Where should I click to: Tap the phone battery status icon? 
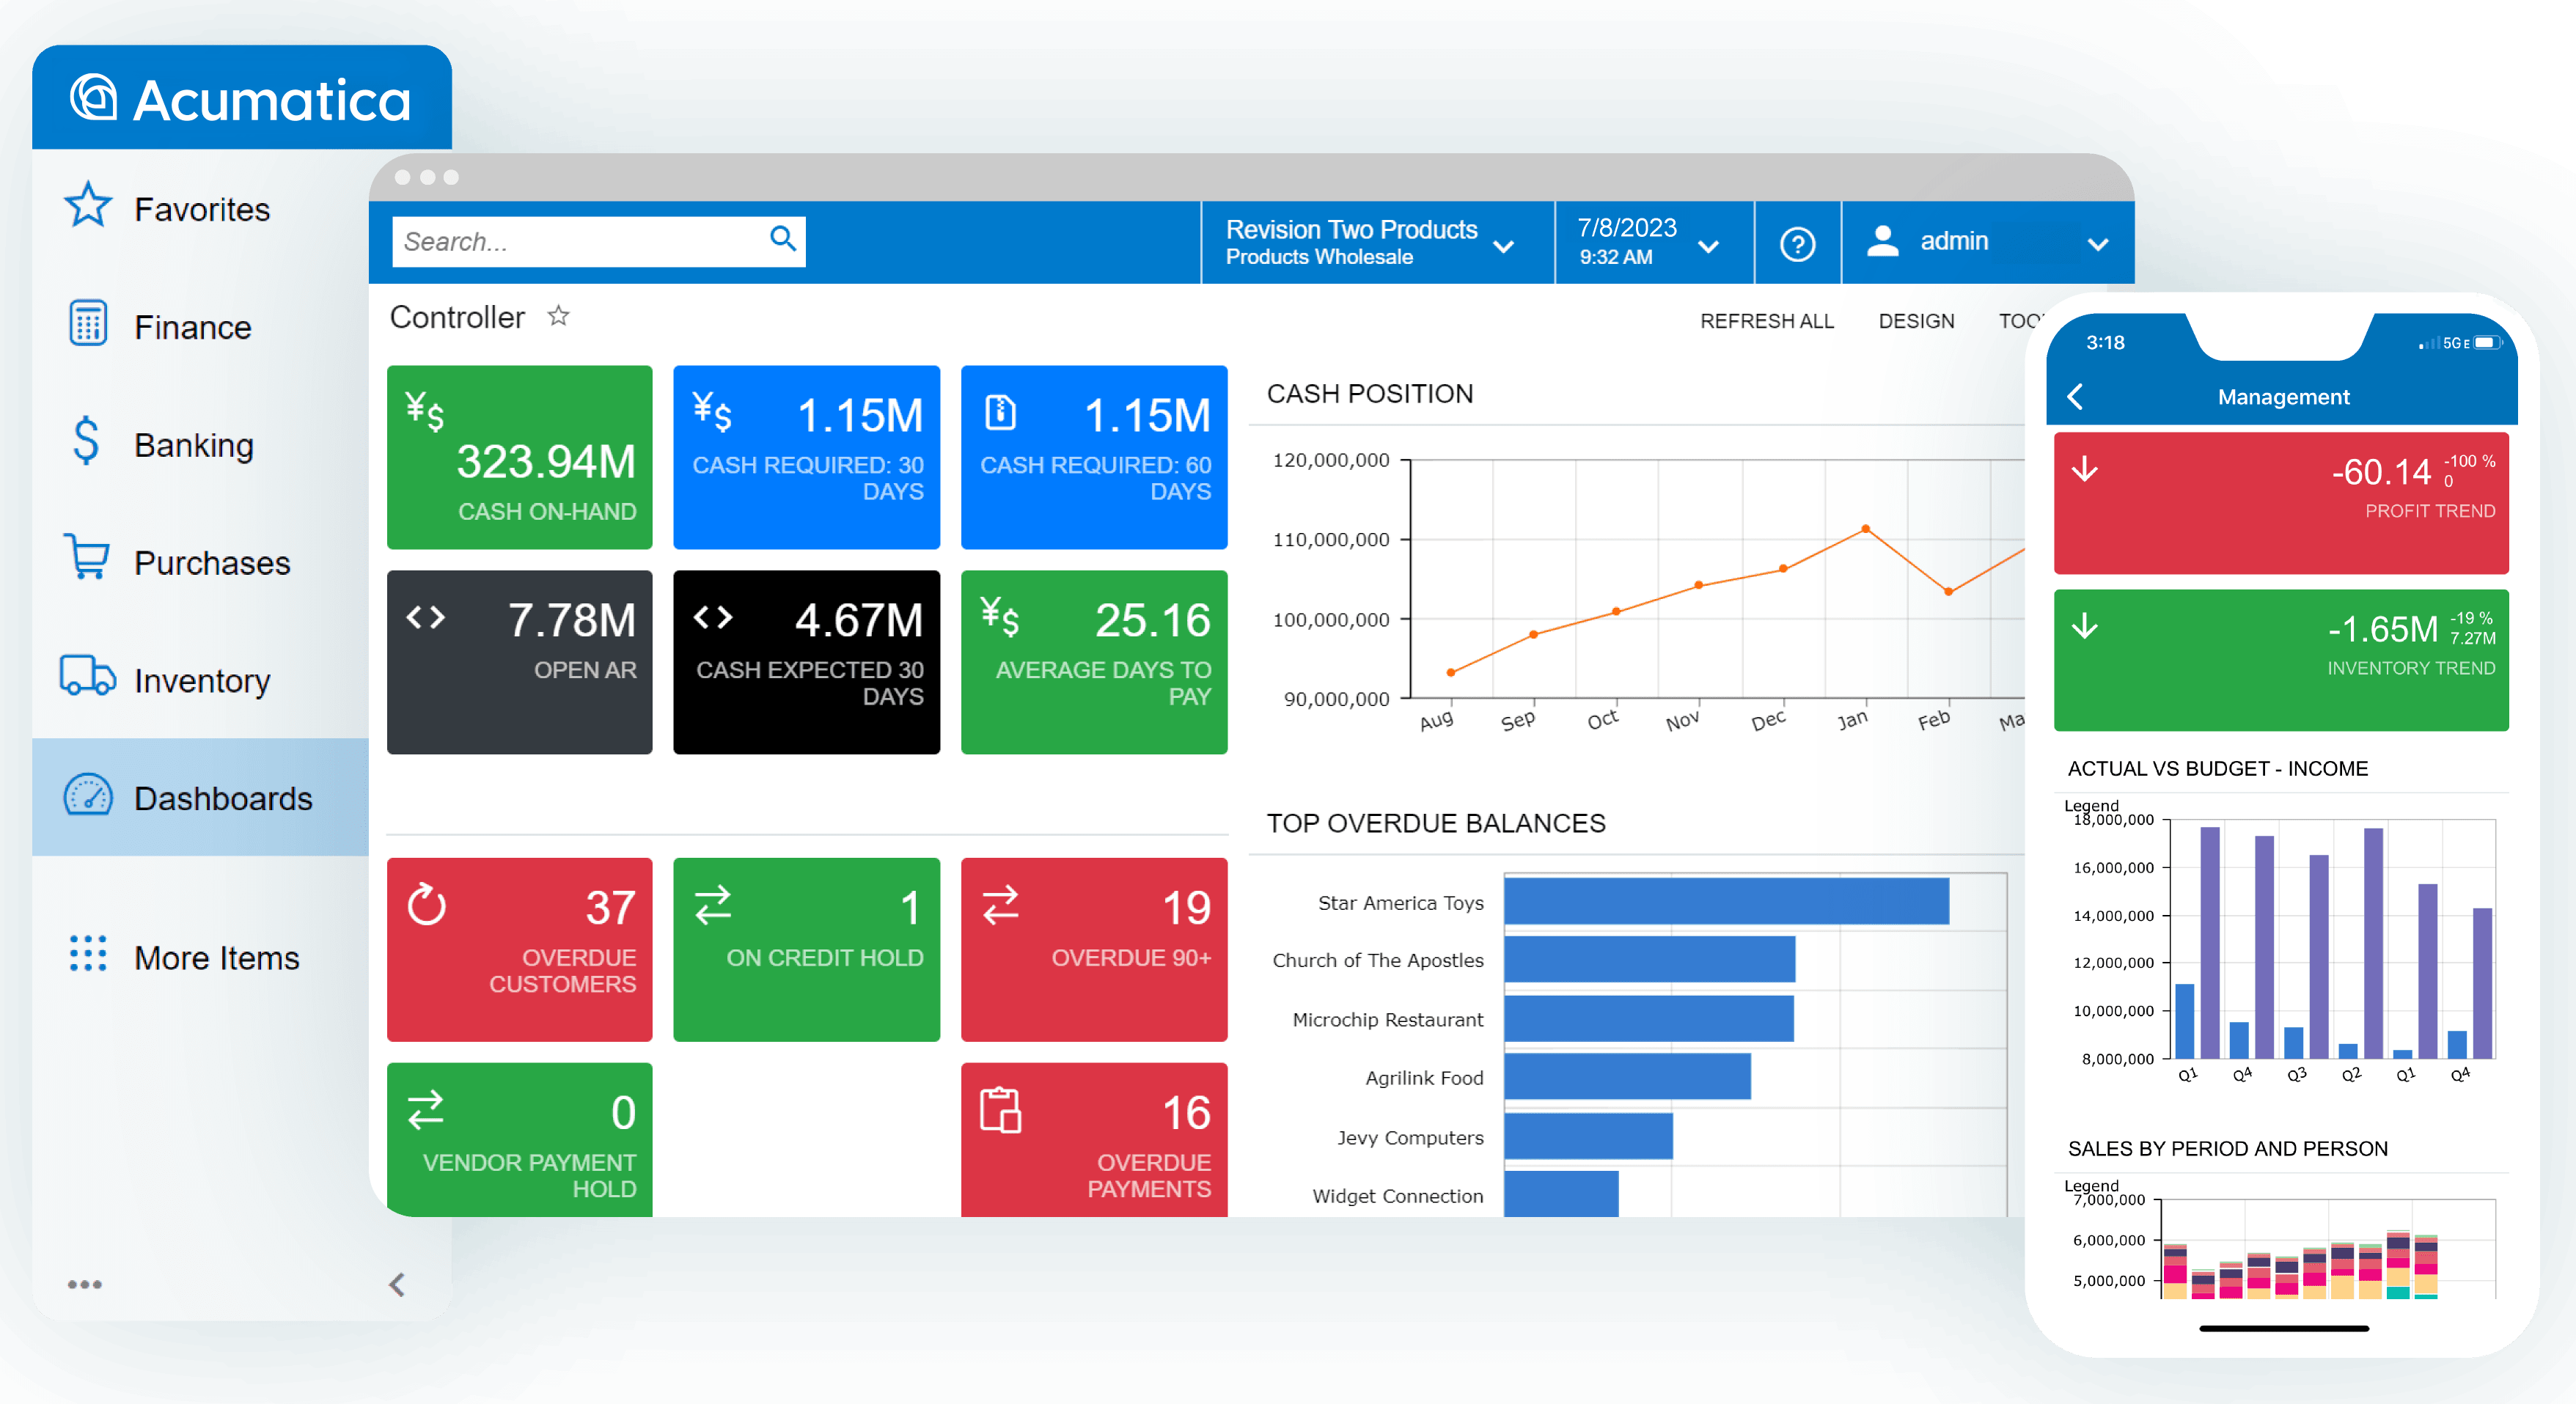point(2488,343)
